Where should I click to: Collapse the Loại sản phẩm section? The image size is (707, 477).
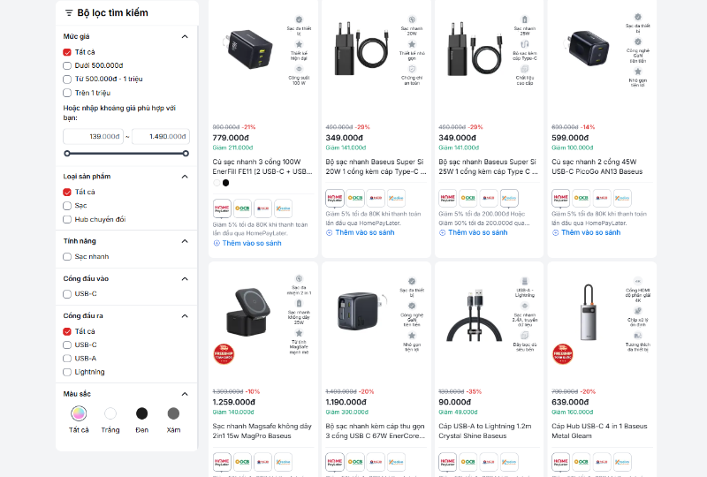185,177
